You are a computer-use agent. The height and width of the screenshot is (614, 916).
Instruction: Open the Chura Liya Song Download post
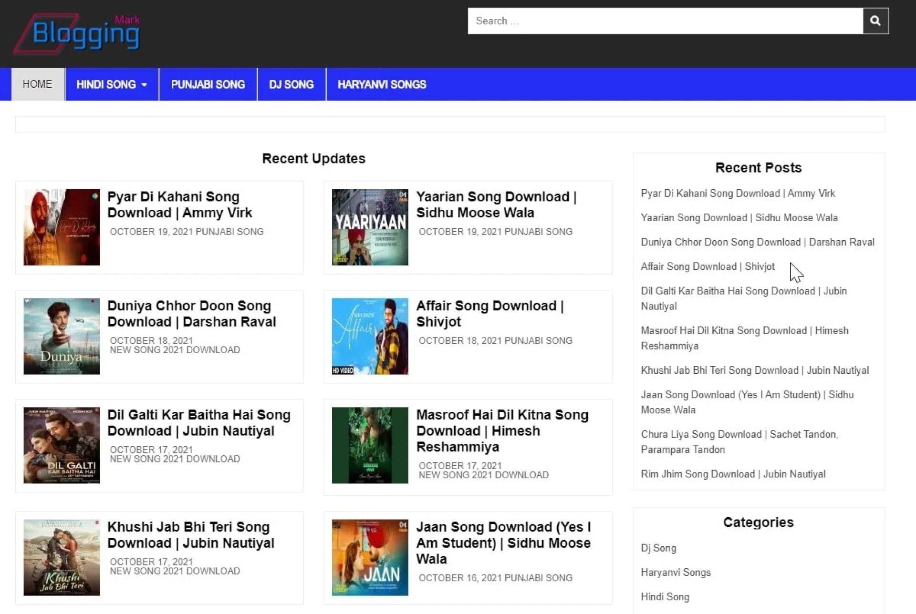[x=739, y=441]
